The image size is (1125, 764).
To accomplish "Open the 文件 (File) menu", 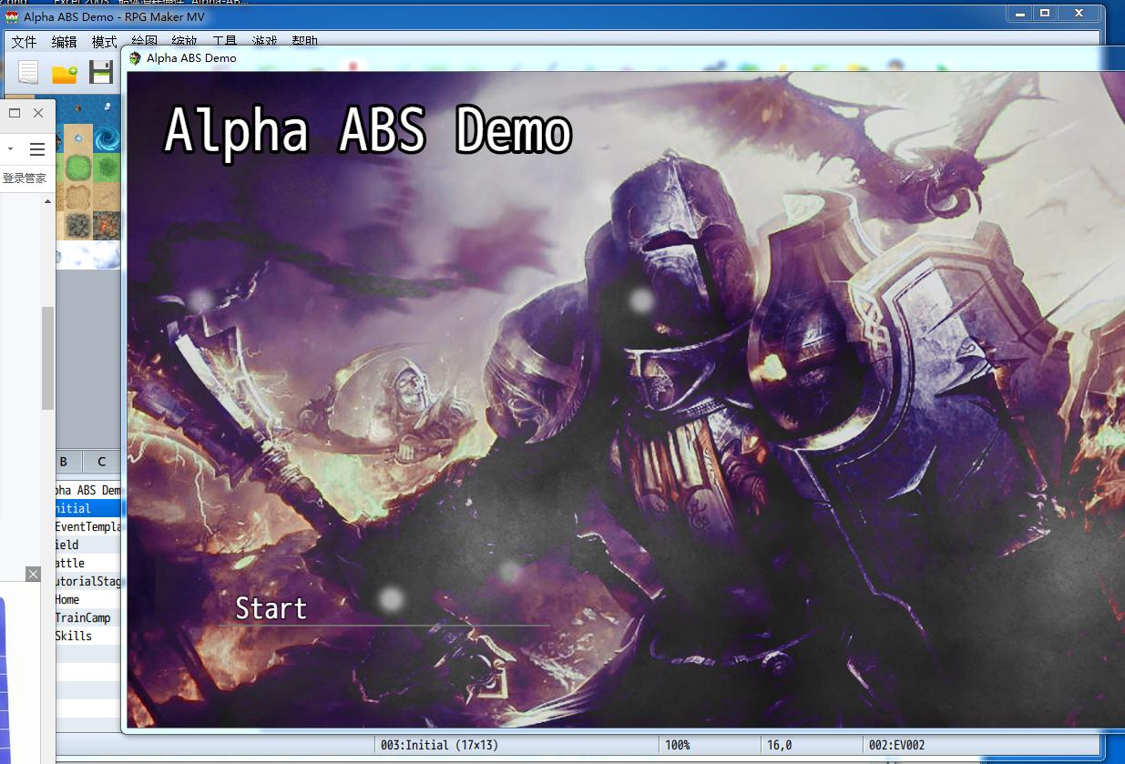I will coord(24,42).
